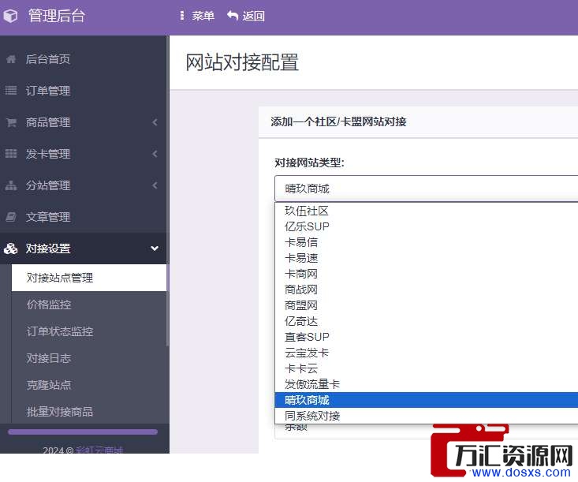Screen dimensions: 578x482
Task: Pick 商战网 option
Action: point(426,290)
